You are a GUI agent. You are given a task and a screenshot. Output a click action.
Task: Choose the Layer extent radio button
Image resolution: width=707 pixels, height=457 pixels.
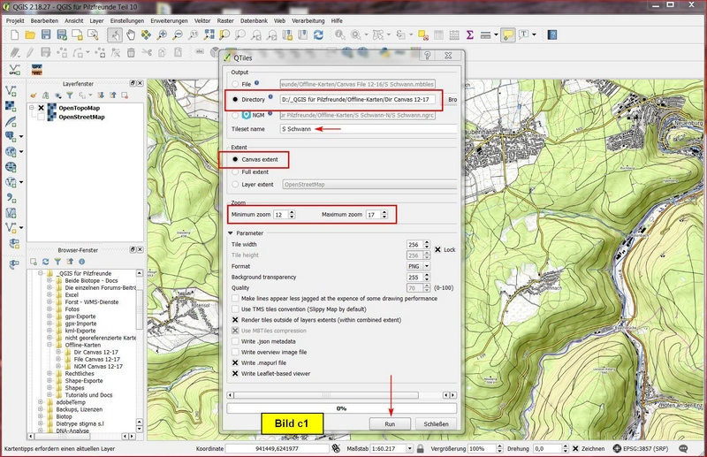(235, 184)
